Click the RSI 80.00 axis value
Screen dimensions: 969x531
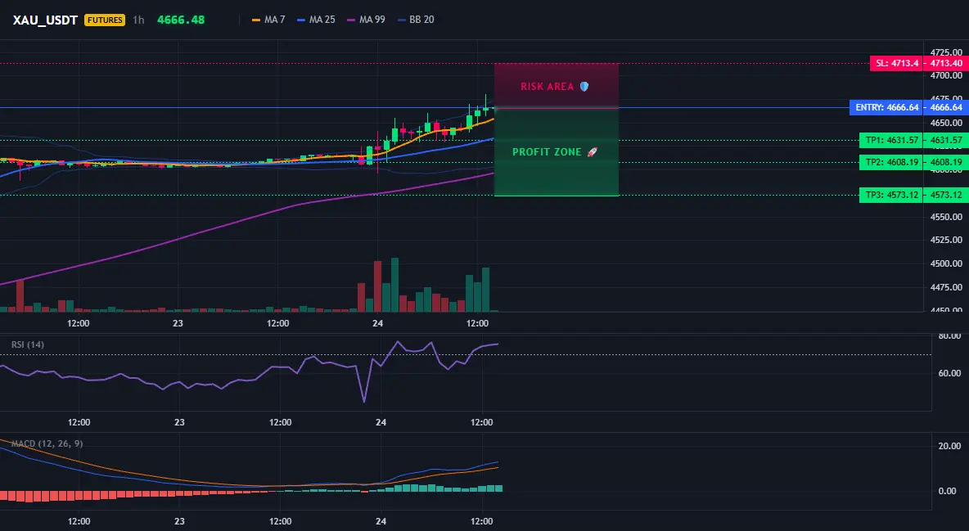pyautogui.click(x=949, y=336)
